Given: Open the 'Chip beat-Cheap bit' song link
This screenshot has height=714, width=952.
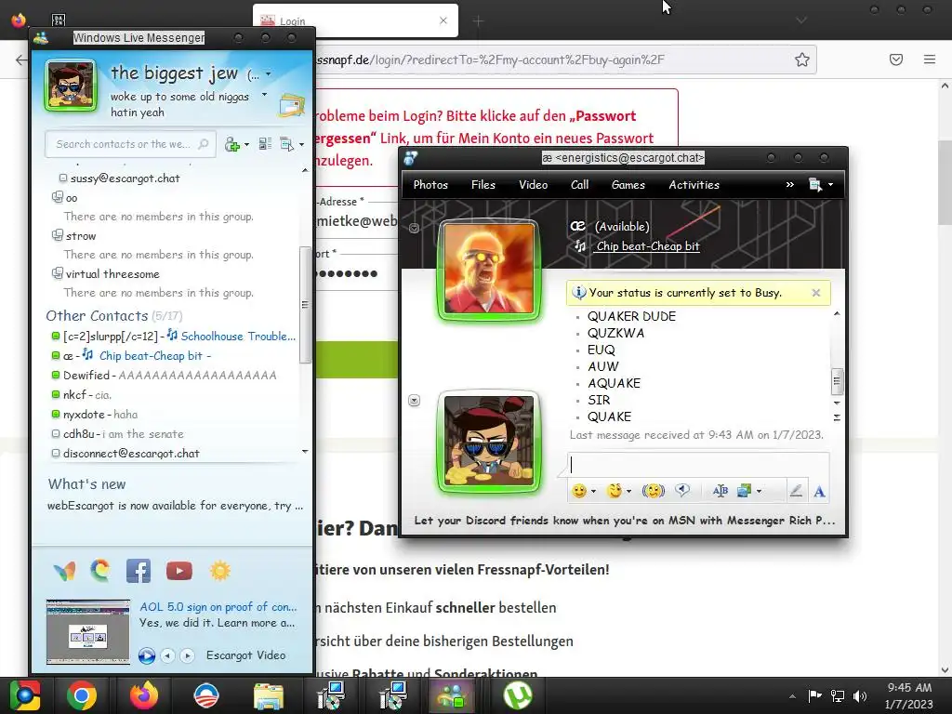Looking at the screenshot, I should click(647, 245).
